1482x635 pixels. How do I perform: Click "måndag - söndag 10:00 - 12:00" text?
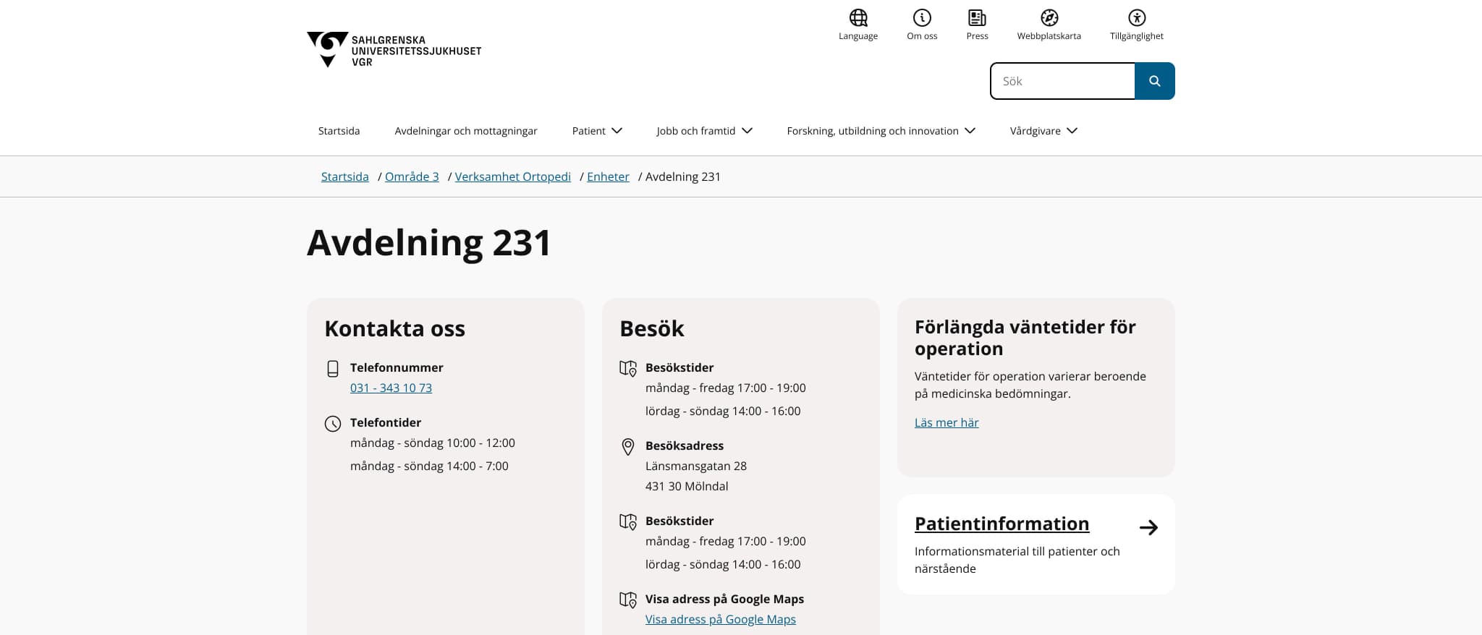433,443
